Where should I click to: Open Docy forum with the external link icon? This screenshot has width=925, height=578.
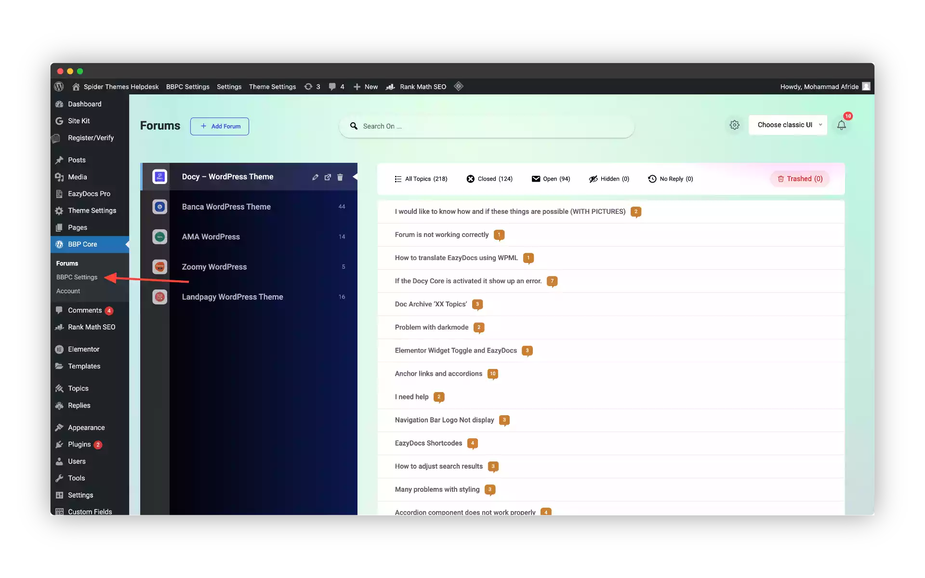[328, 177]
